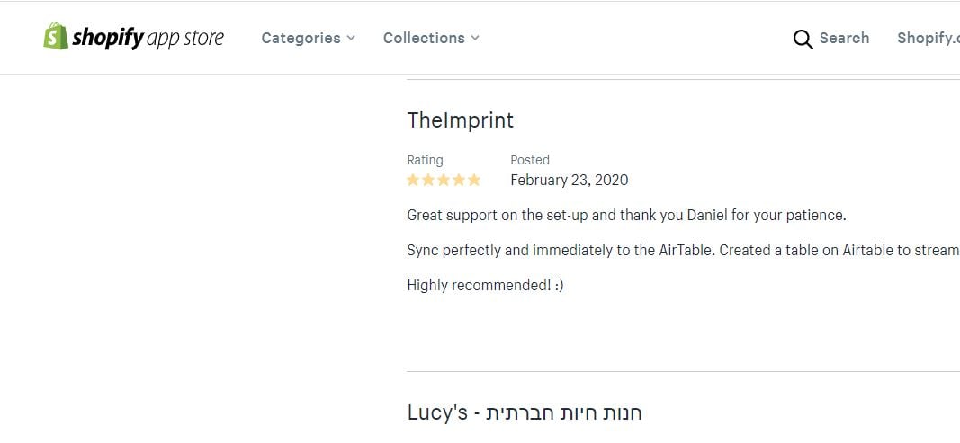The height and width of the screenshot is (443, 960).
Task: Click the fourth rating star of TheImprint review
Action: (459, 180)
